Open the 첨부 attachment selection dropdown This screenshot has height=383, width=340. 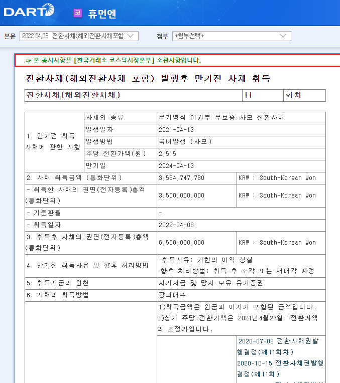pos(232,36)
